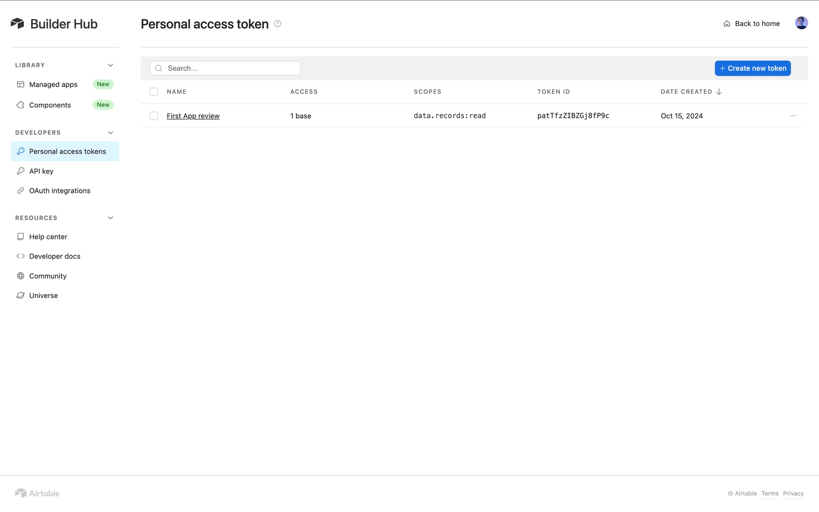
Task: Click the Builder Hub logo icon
Action: (17, 23)
